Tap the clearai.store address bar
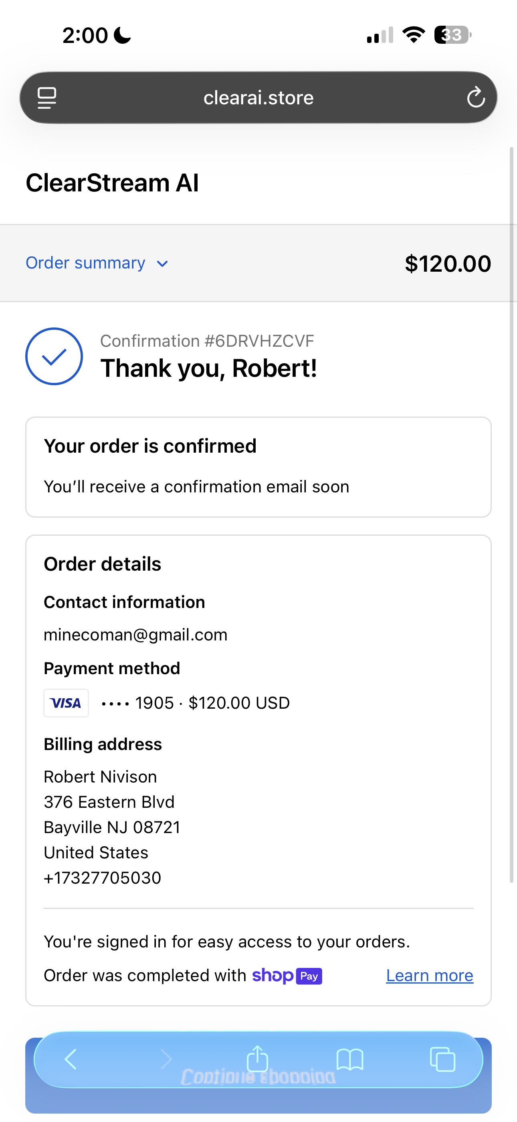The image size is (517, 1122). (x=258, y=98)
